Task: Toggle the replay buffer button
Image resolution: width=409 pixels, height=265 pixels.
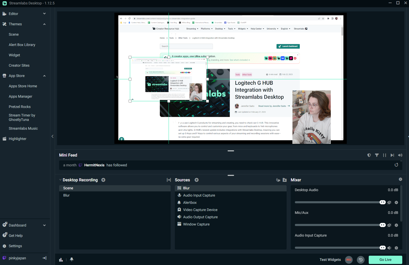Action: [x=361, y=260]
